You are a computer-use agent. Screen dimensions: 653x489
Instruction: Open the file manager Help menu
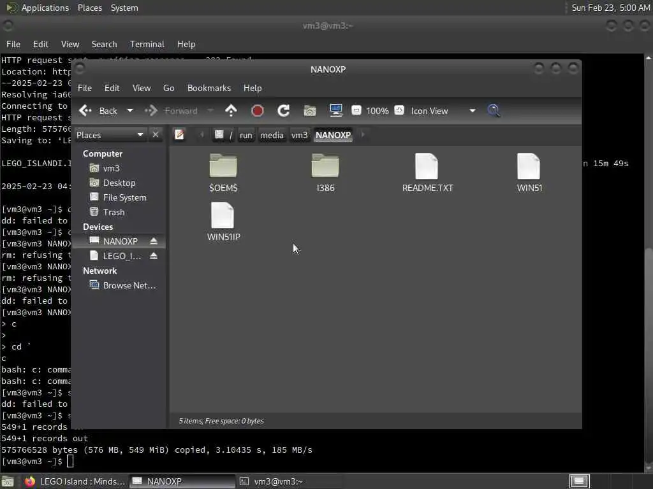pyautogui.click(x=253, y=88)
